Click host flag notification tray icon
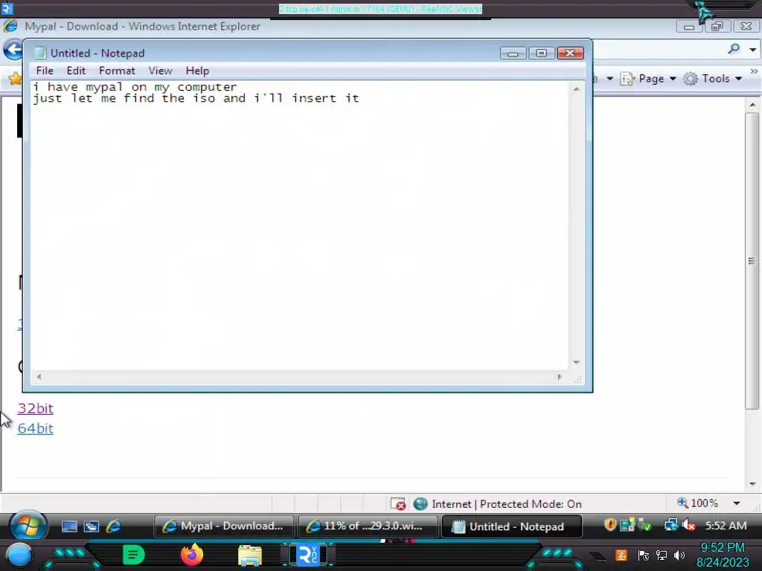 click(x=643, y=555)
